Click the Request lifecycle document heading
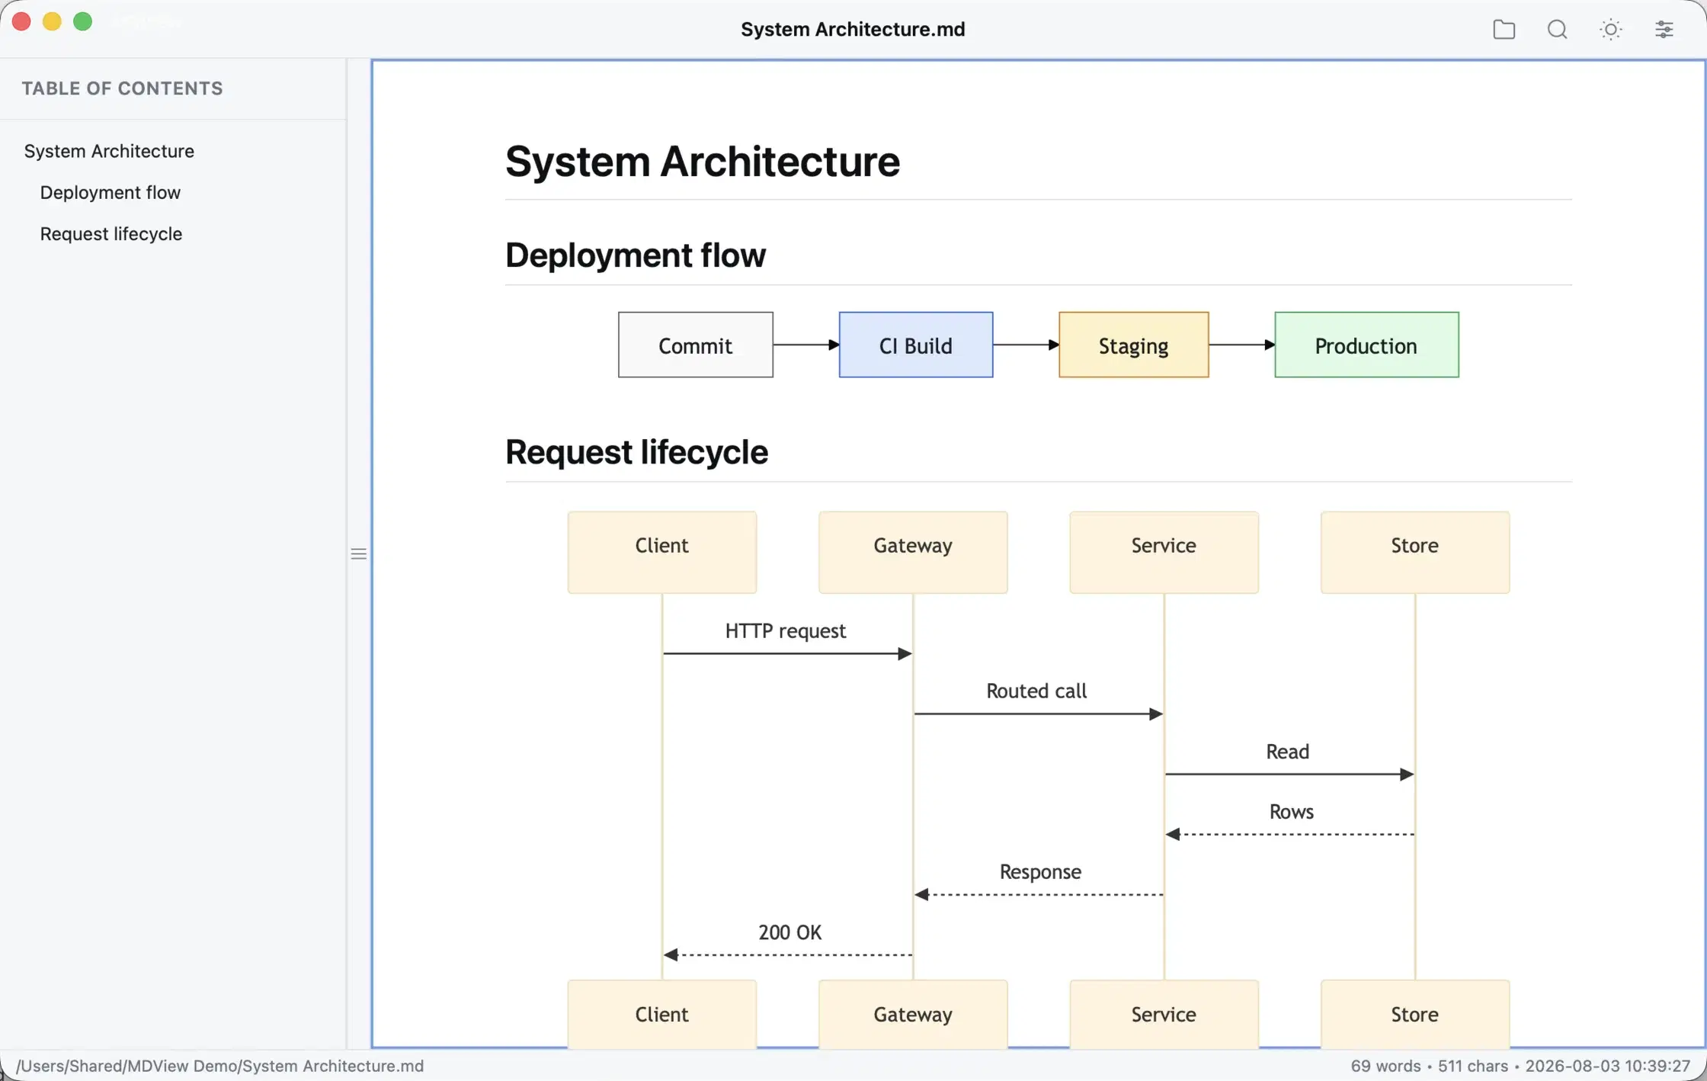This screenshot has width=1707, height=1081. 636,452
